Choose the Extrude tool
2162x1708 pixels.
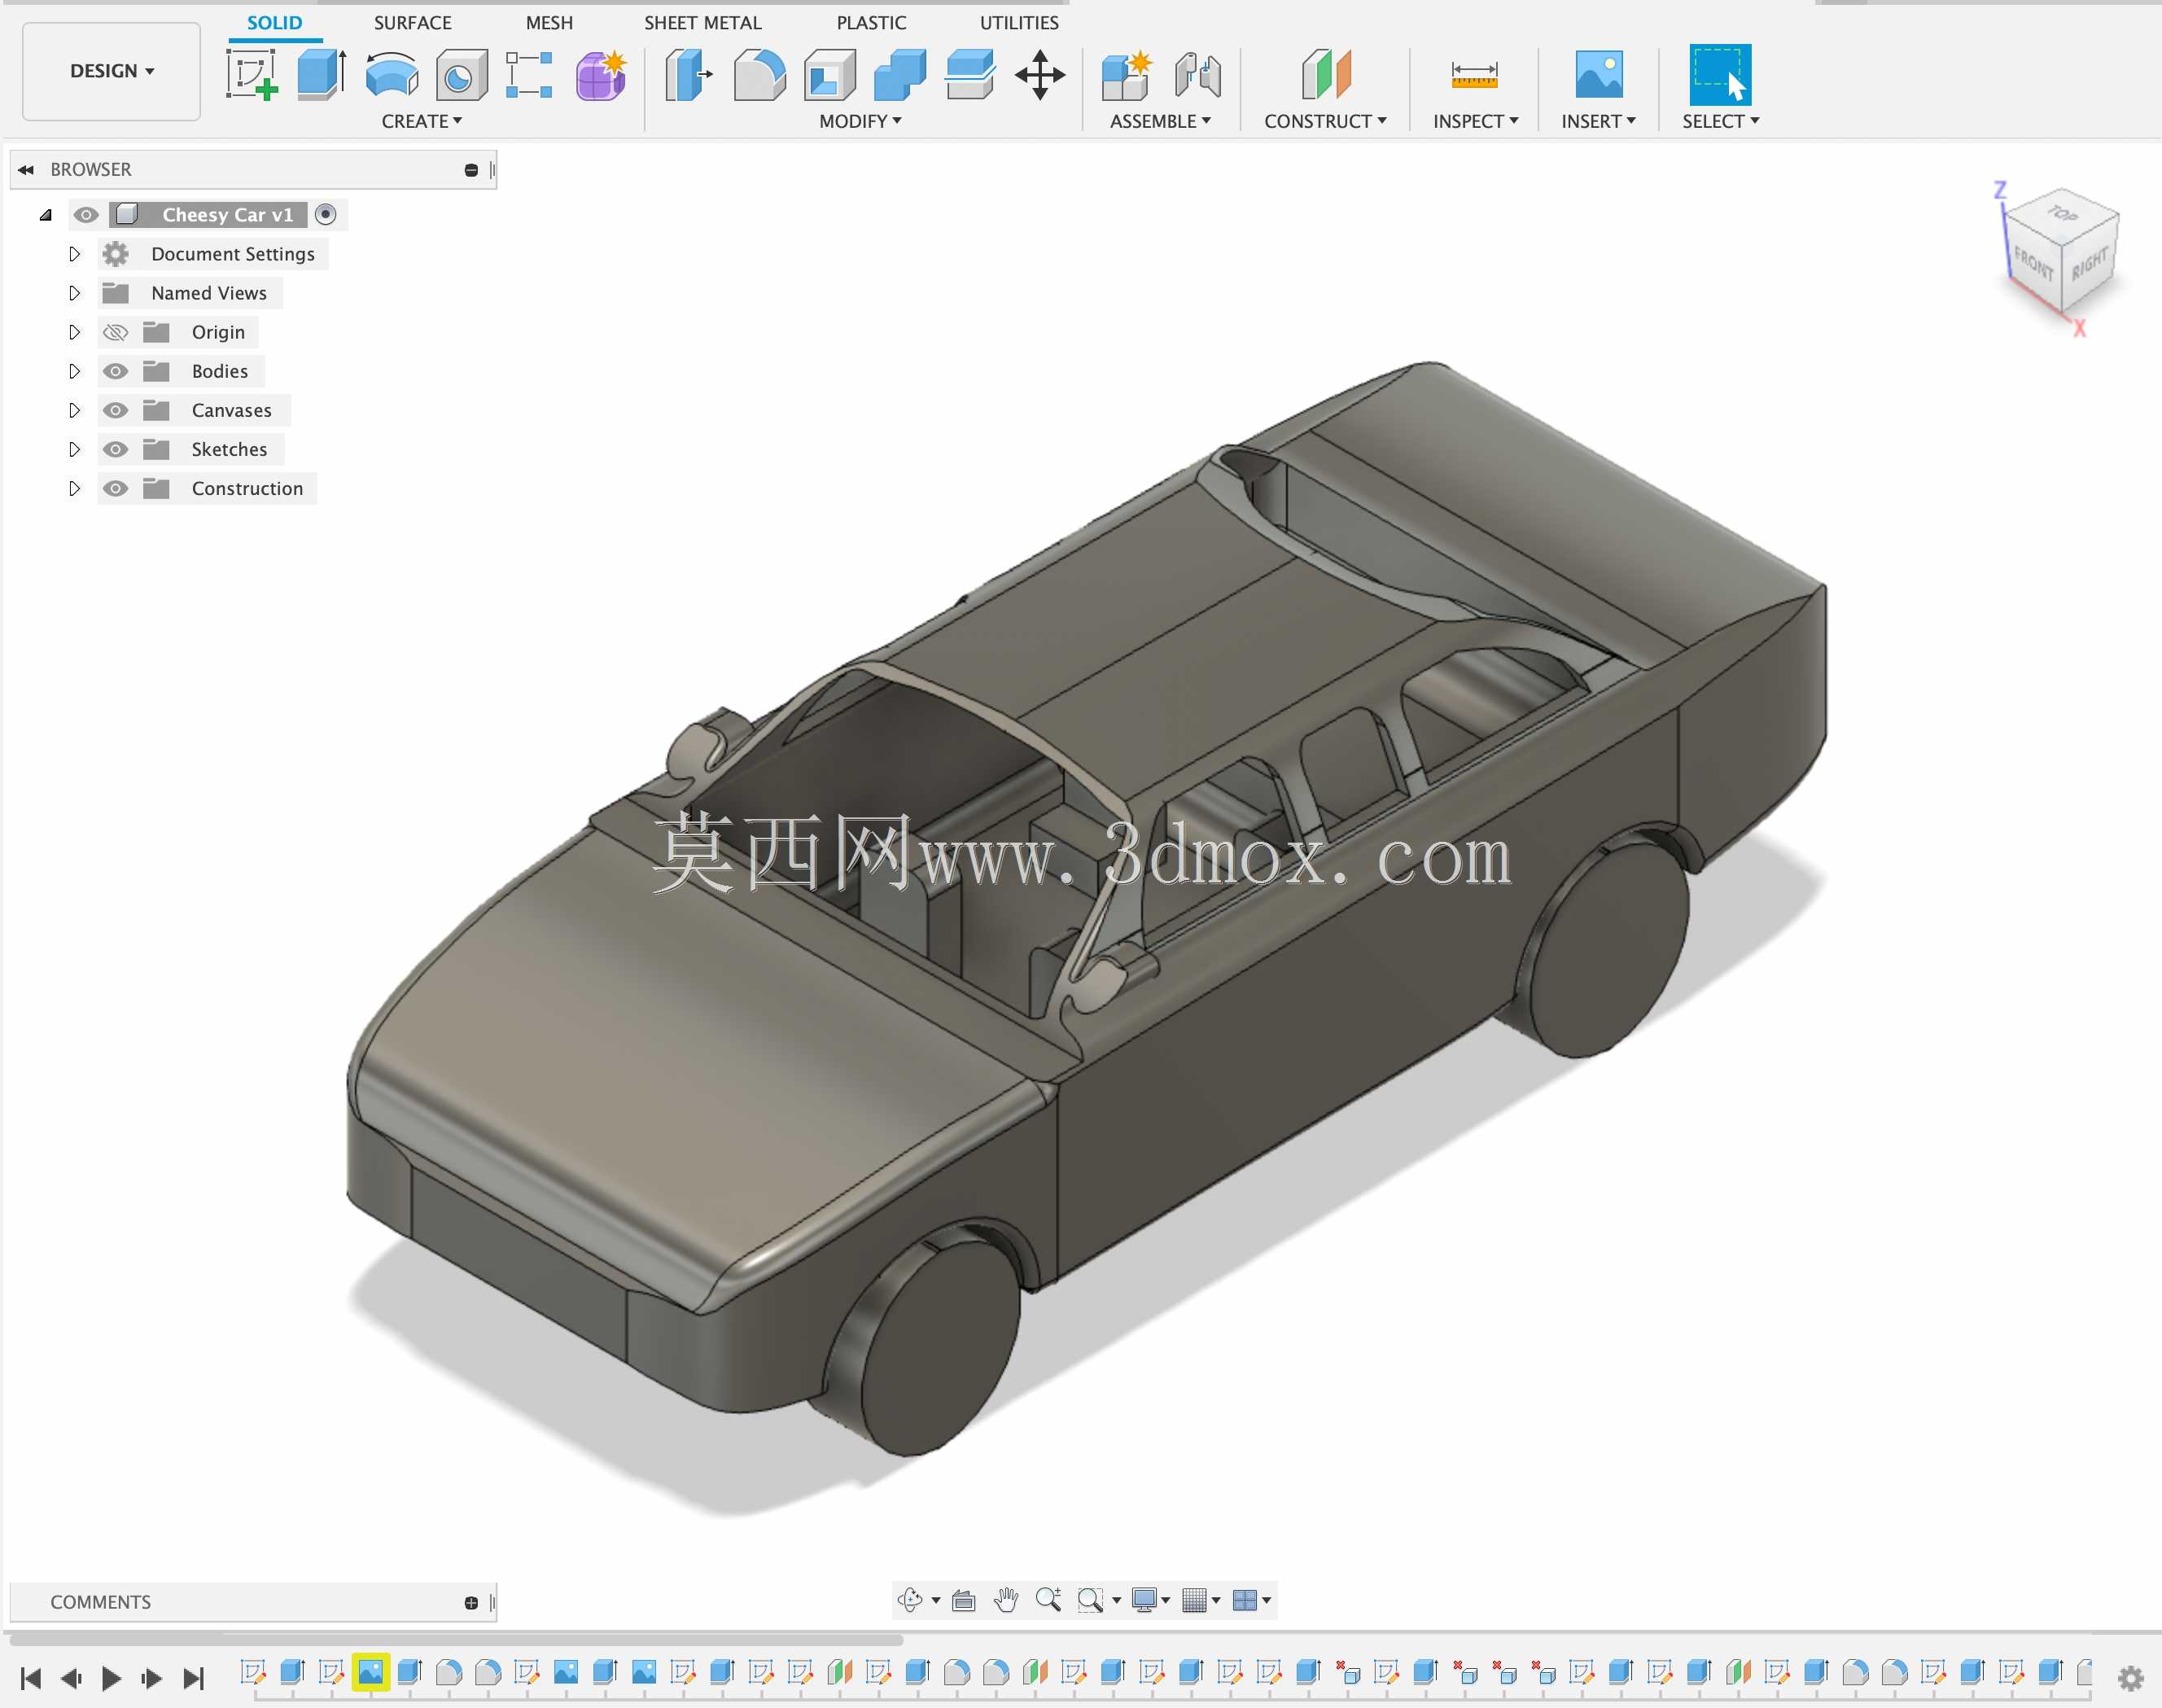click(321, 75)
